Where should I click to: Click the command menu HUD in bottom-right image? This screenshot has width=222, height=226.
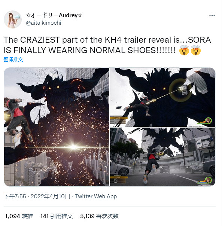click(119, 180)
